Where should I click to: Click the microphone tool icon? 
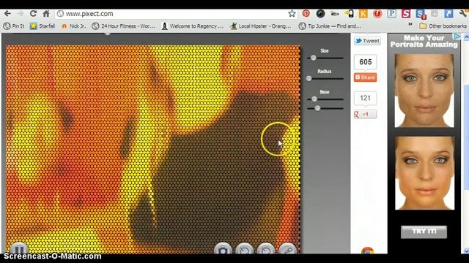[287, 250]
